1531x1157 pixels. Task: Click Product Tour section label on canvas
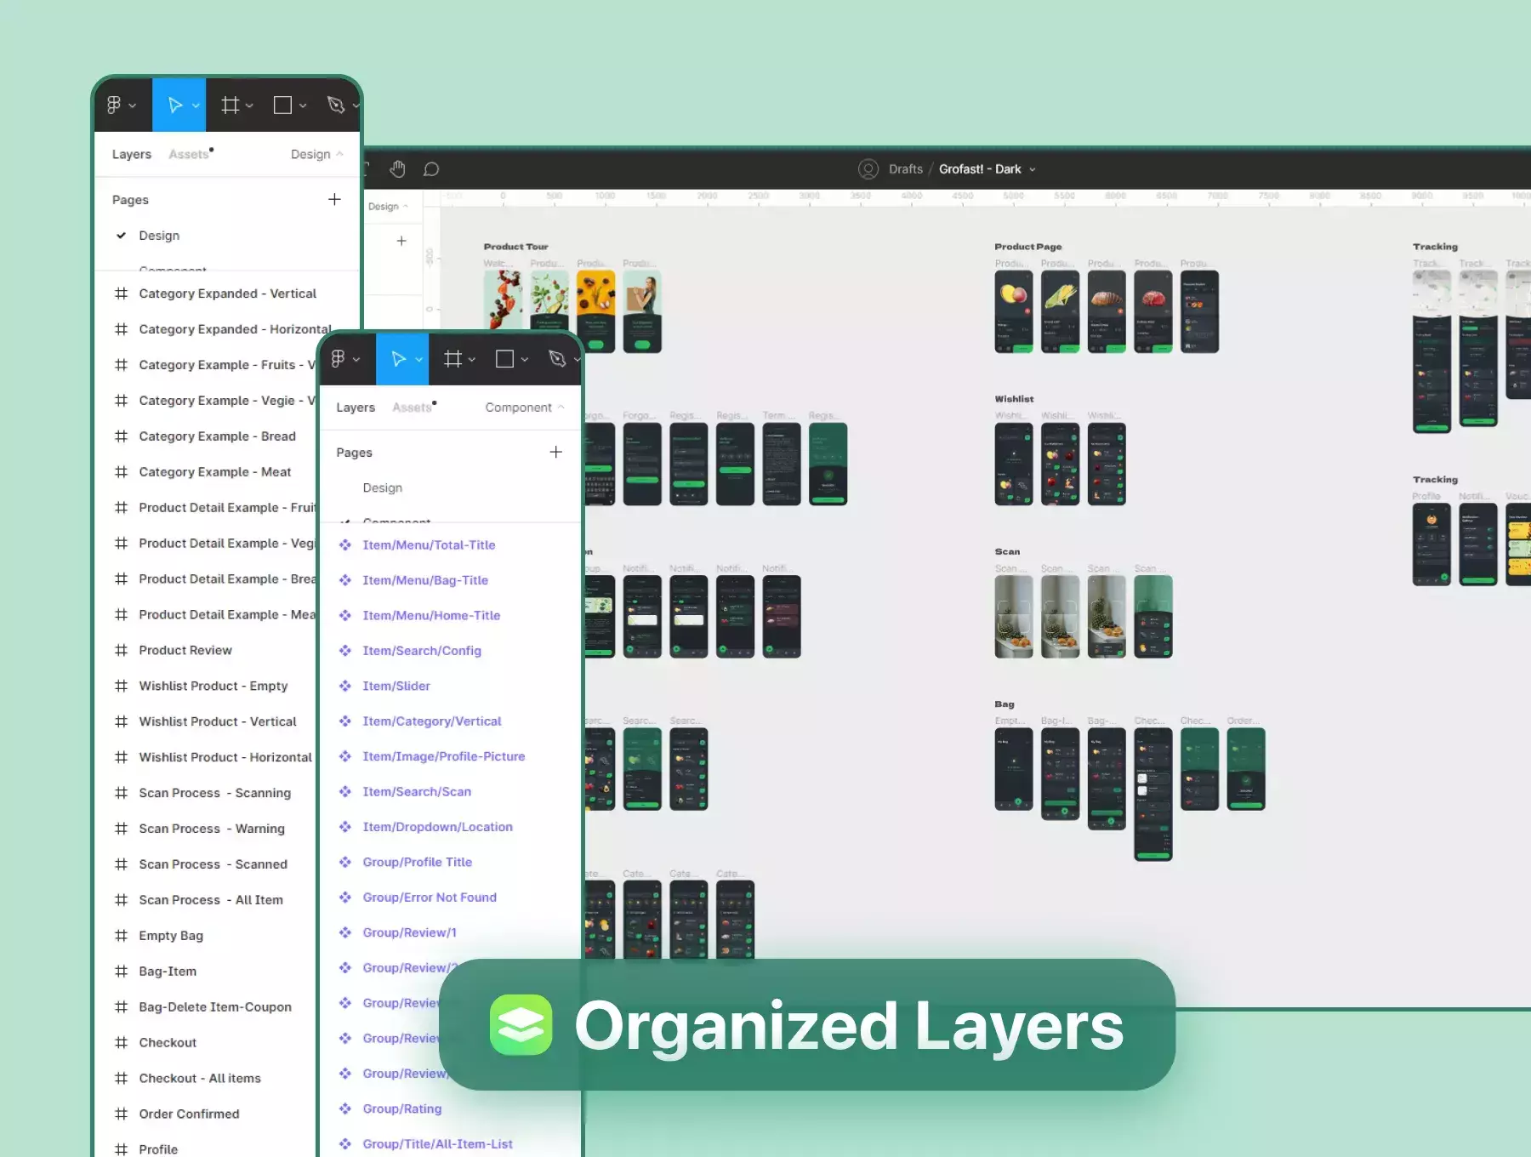tap(515, 247)
